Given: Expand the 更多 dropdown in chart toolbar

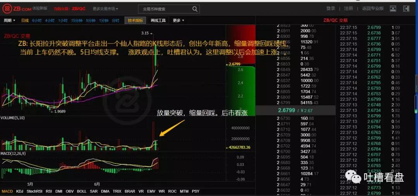Looking at the screenshot, I should click(x=178, y=20).
